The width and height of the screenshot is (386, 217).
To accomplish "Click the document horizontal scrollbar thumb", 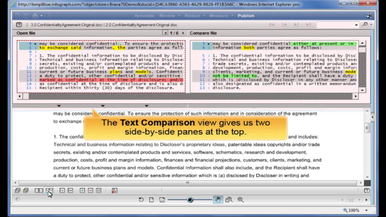I will [187, 183].
